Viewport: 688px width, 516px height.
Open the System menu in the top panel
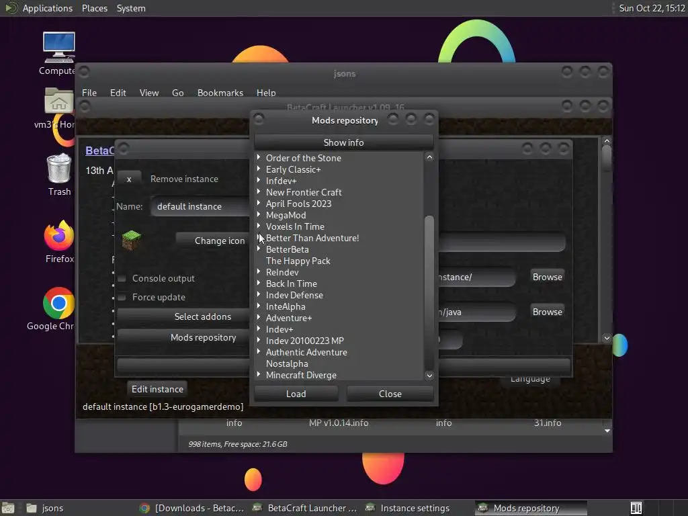pos(131,8)
